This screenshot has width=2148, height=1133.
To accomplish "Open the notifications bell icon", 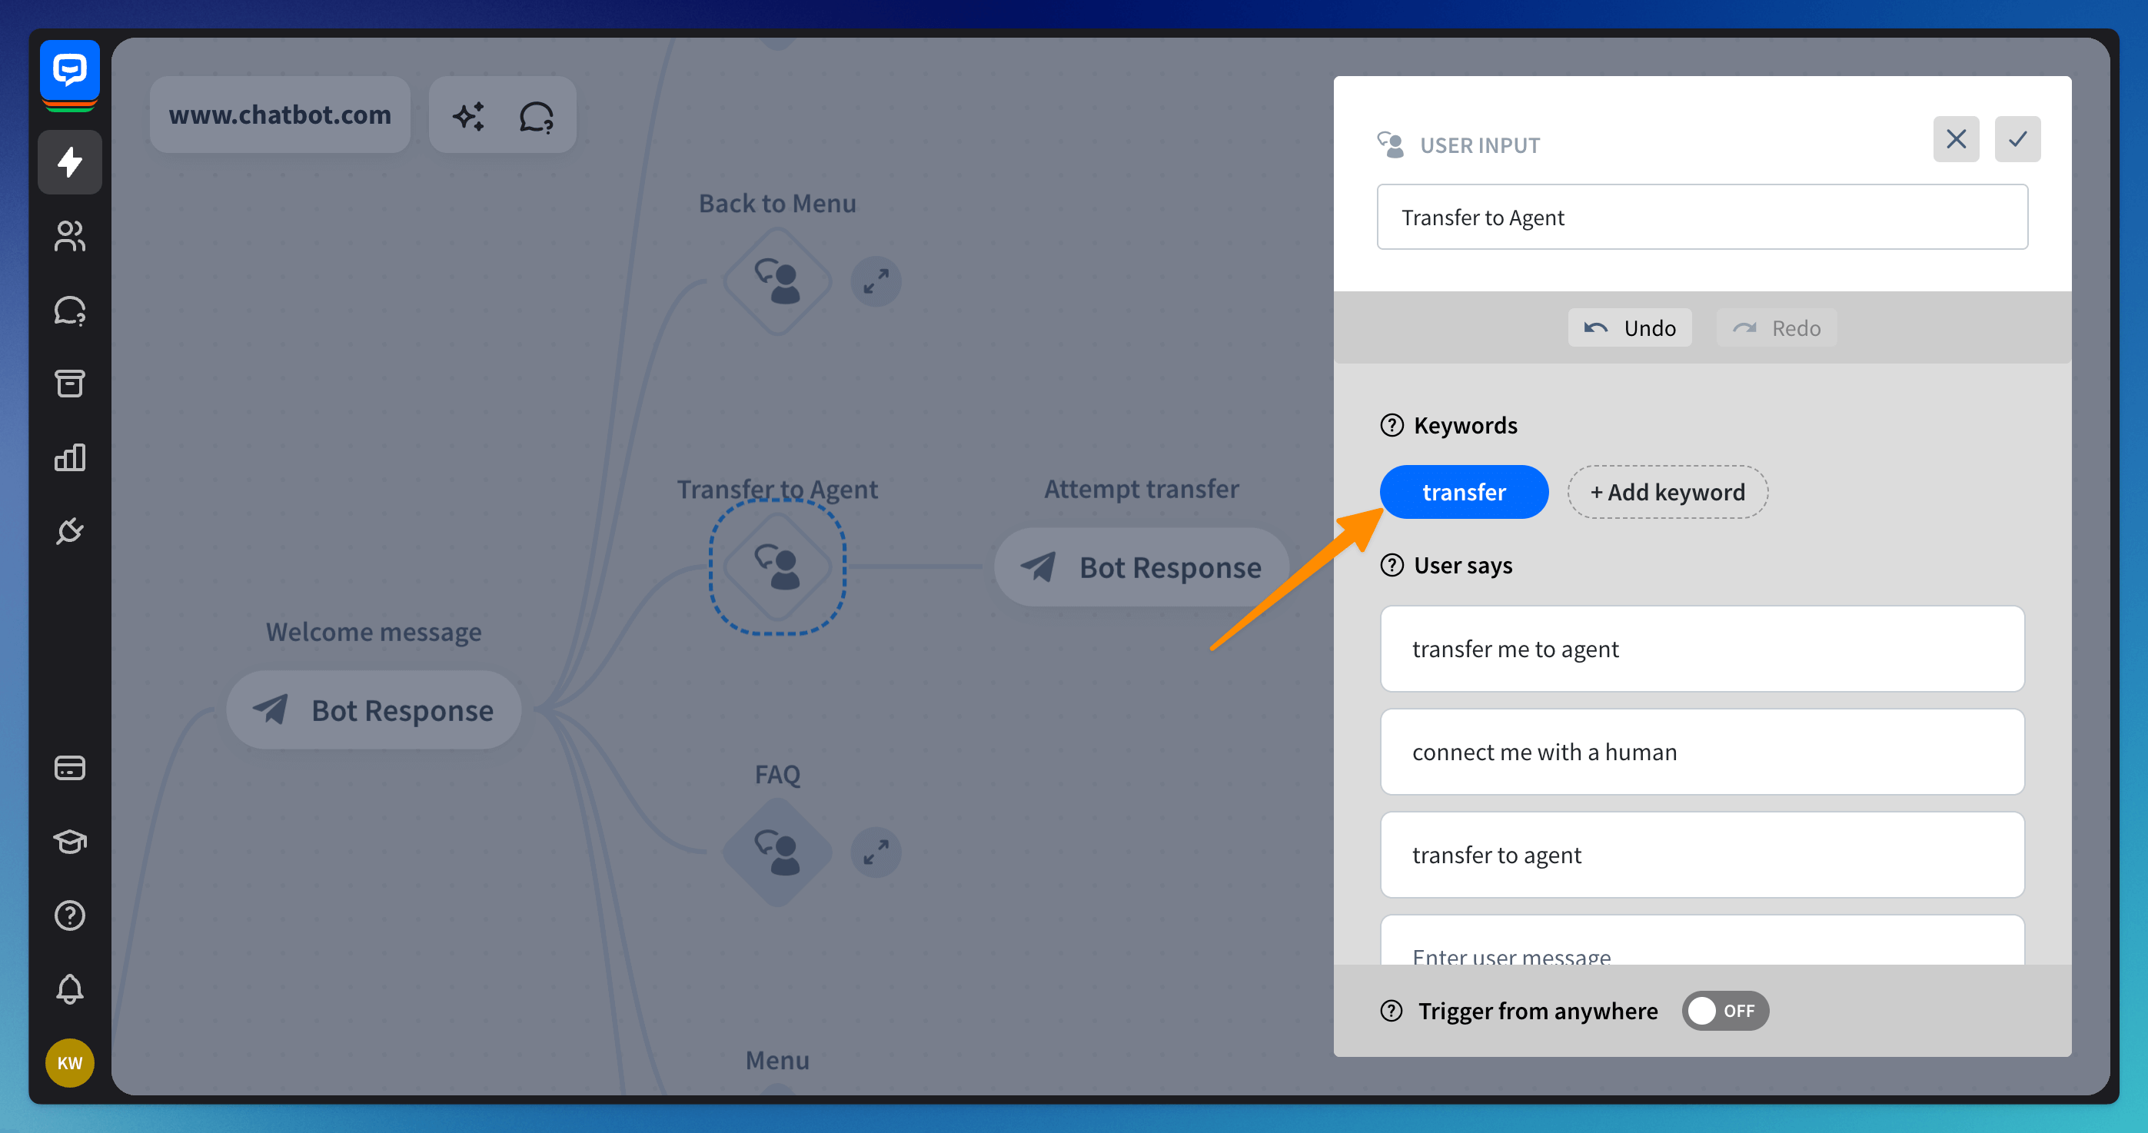I will 69,988.
